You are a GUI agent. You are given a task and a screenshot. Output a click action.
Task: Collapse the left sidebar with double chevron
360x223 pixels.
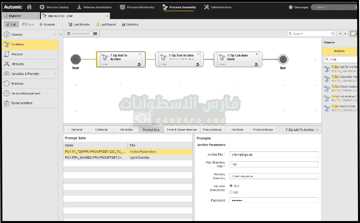(60, 35)
